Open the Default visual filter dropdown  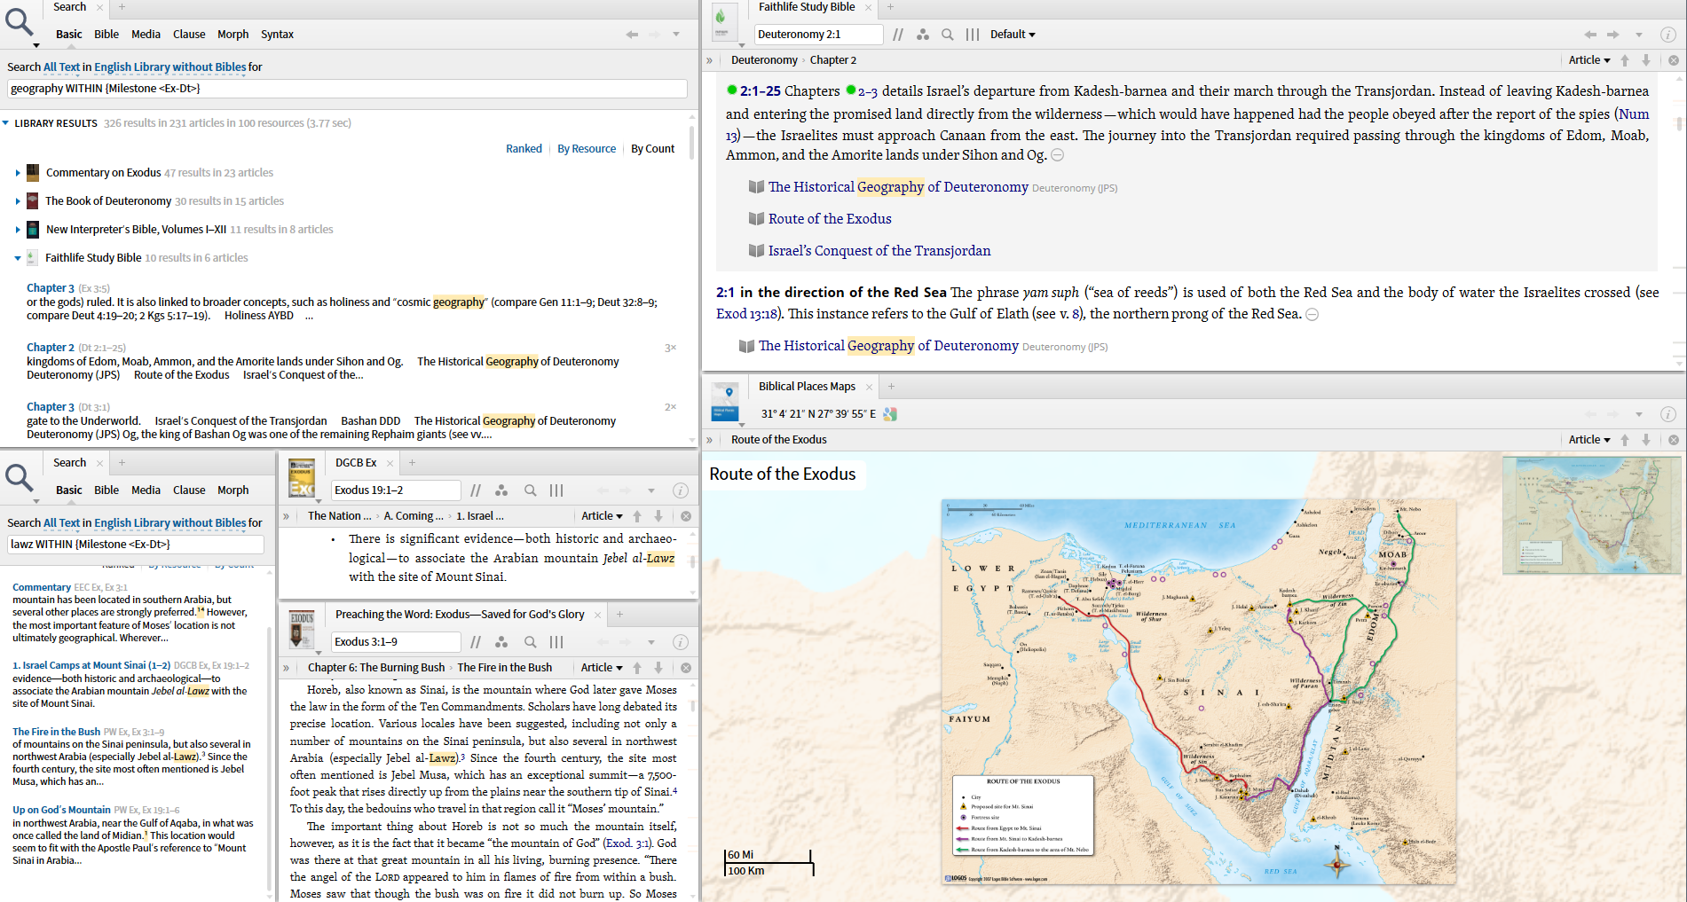pyautogui.click(x=1013, y=35)
